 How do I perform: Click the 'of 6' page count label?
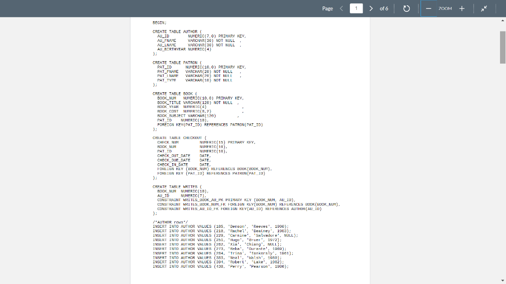[383, 8]
